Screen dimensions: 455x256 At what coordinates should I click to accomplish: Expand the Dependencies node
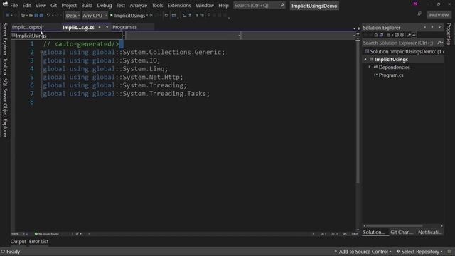[x=370, y=68]
